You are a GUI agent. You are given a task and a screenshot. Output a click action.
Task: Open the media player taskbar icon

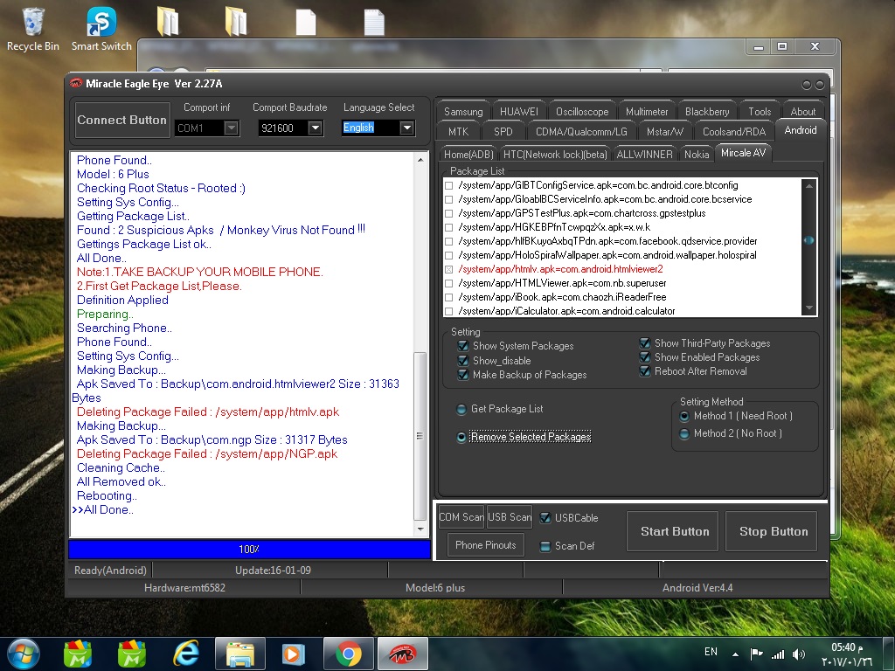click(x=294, y=654)
